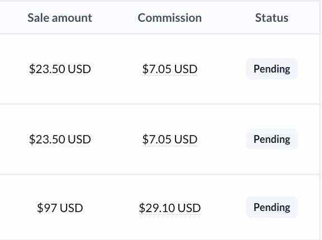Select second row $23.50 USD sale amount
The height and width of the screenshot is (240, 322).
click(60, 140)
